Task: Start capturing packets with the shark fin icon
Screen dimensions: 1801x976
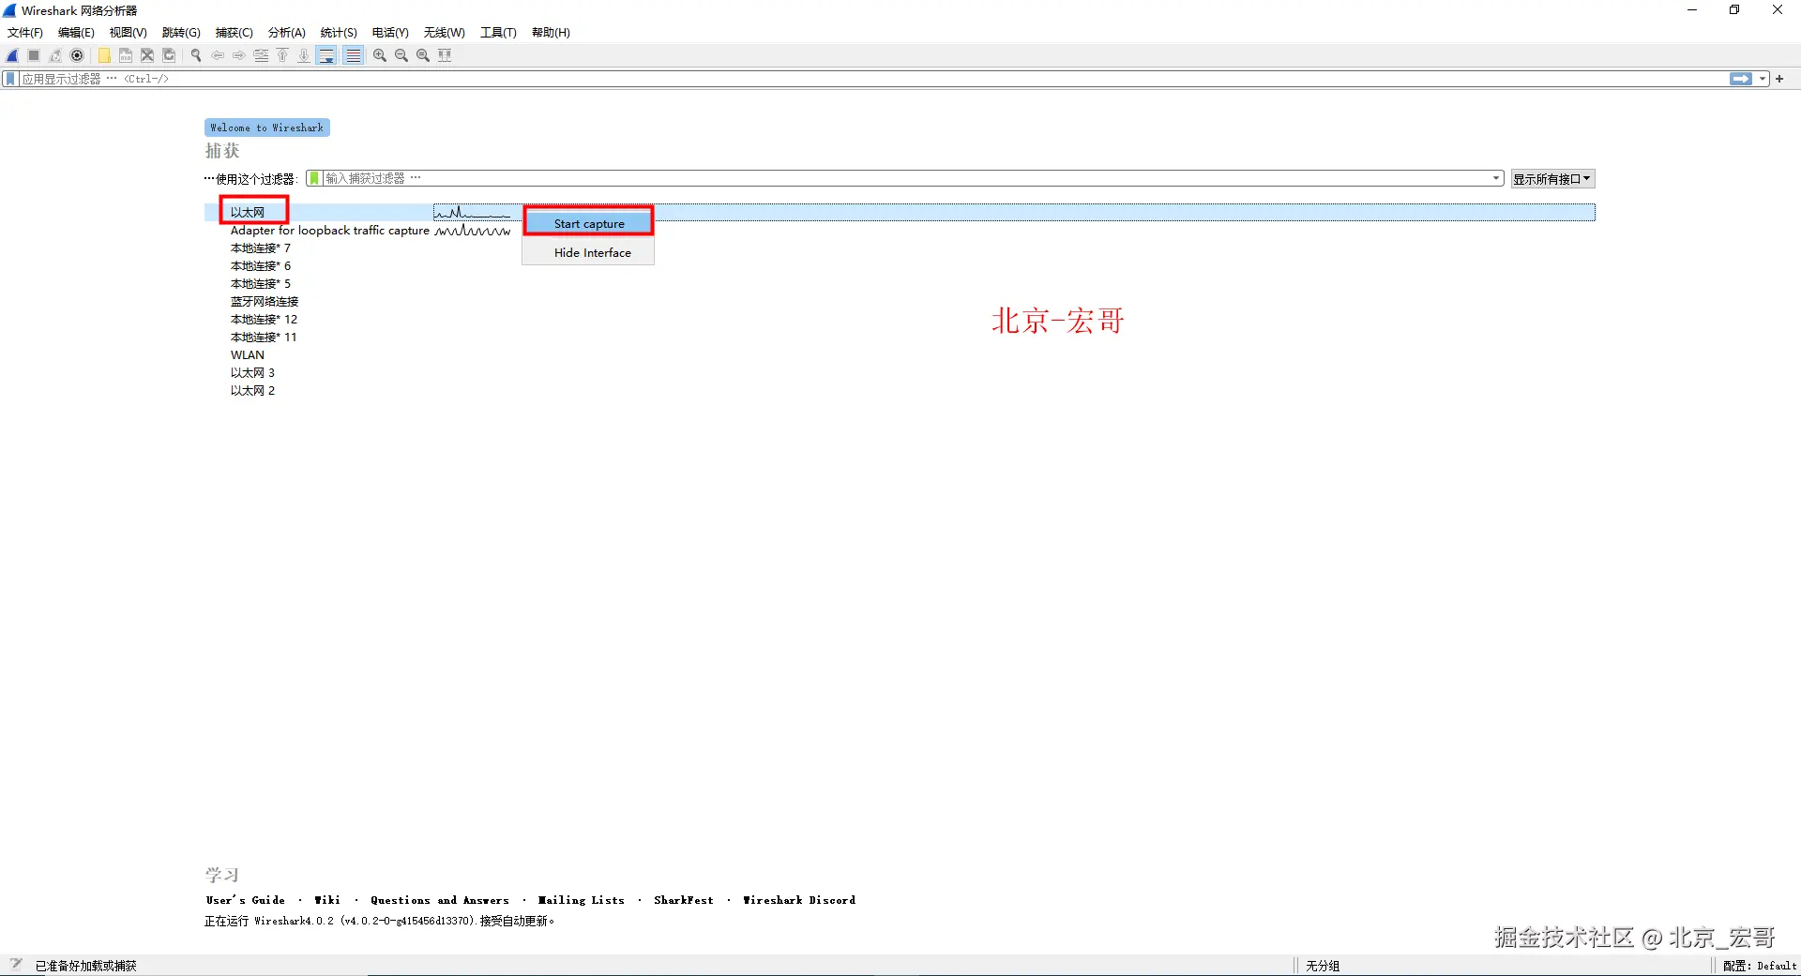Action: pos(13,55)
